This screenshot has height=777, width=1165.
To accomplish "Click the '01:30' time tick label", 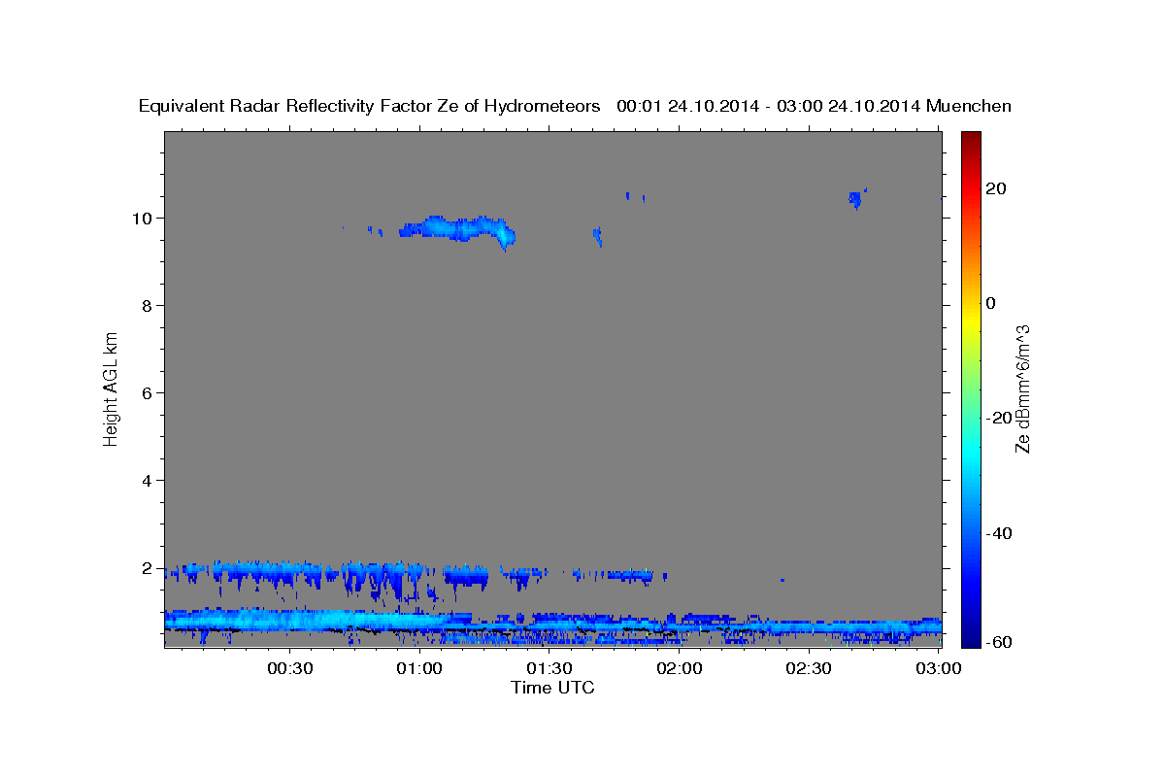I will coord(549,668).
